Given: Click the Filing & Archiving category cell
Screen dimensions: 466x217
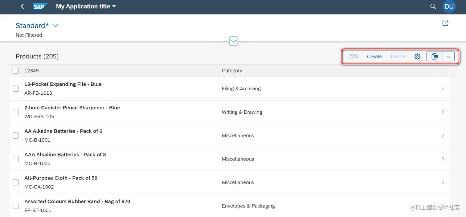Looking at the screenshot, I should tap(241, 89).
